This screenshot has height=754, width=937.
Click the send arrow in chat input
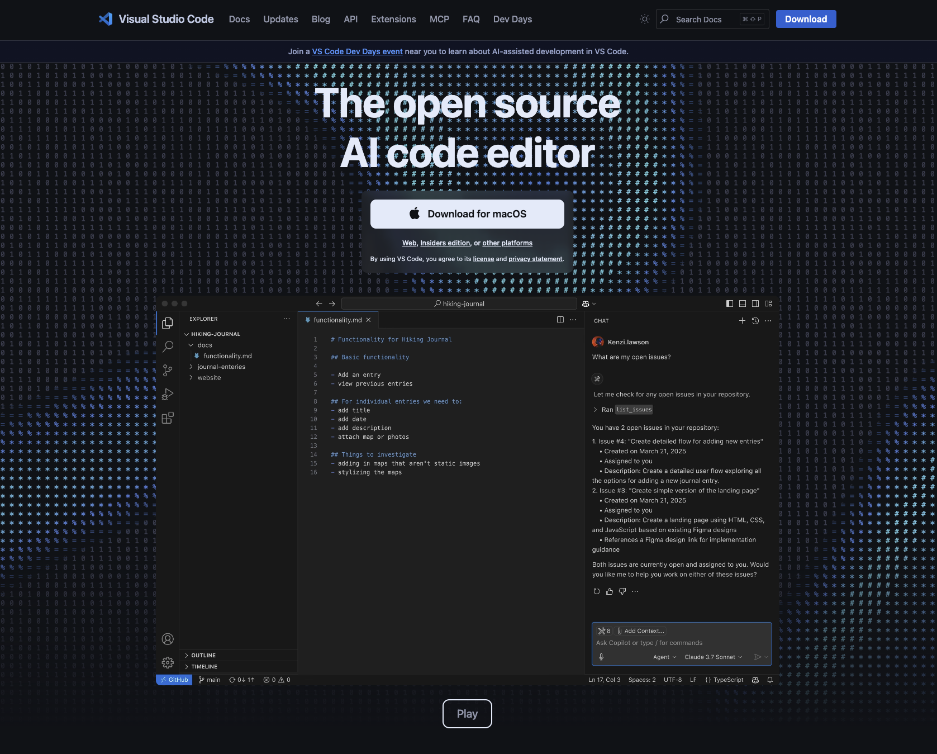tap(758, 657)
